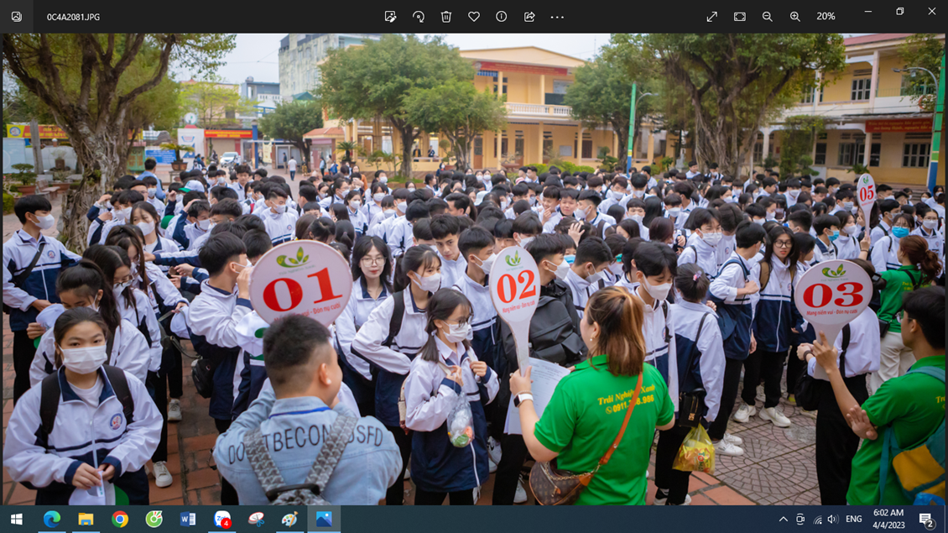
Task: Open Windows Start menu
Action: click(17, 520)
